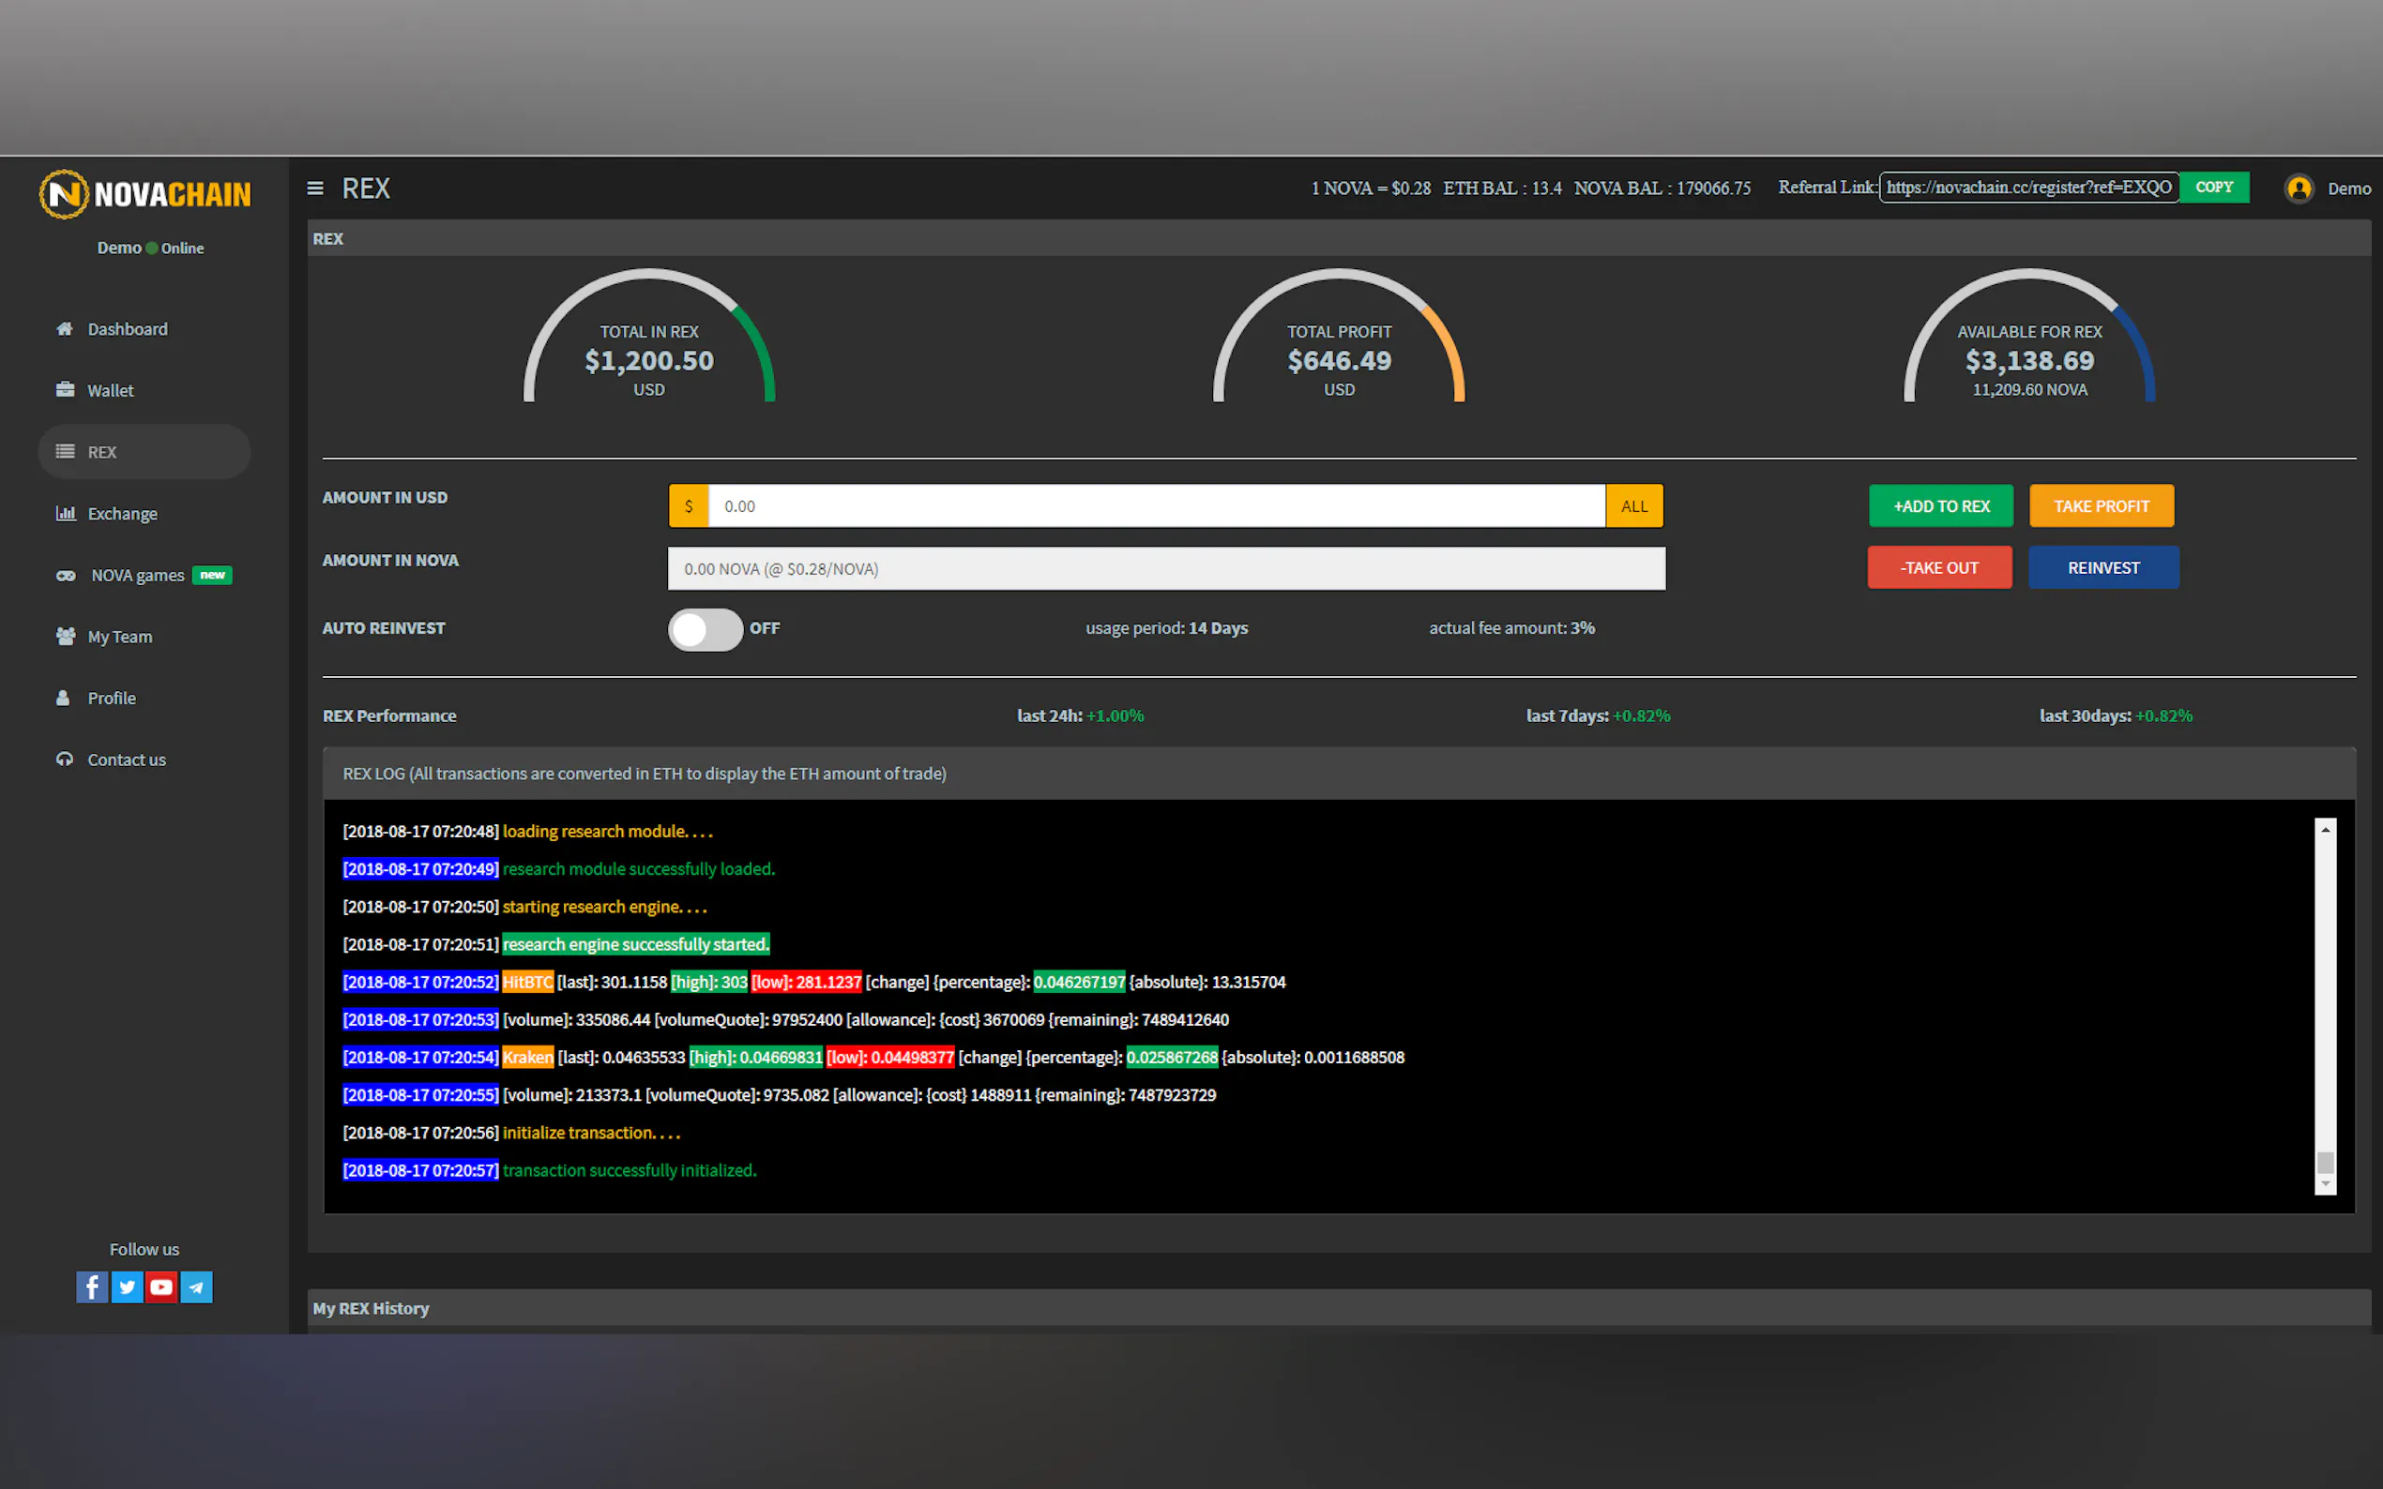Image resolution: width=2383 pixels, height=1489 pixels.
Task: Open the YouTube social icon
Action: point(161,1287)
